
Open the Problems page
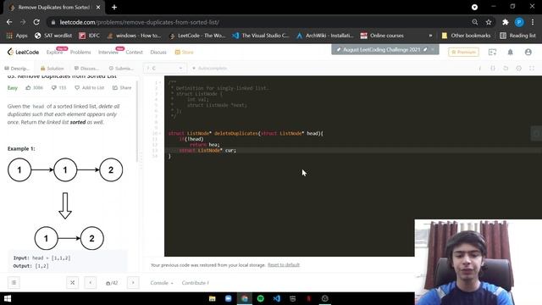pos(80,53)
